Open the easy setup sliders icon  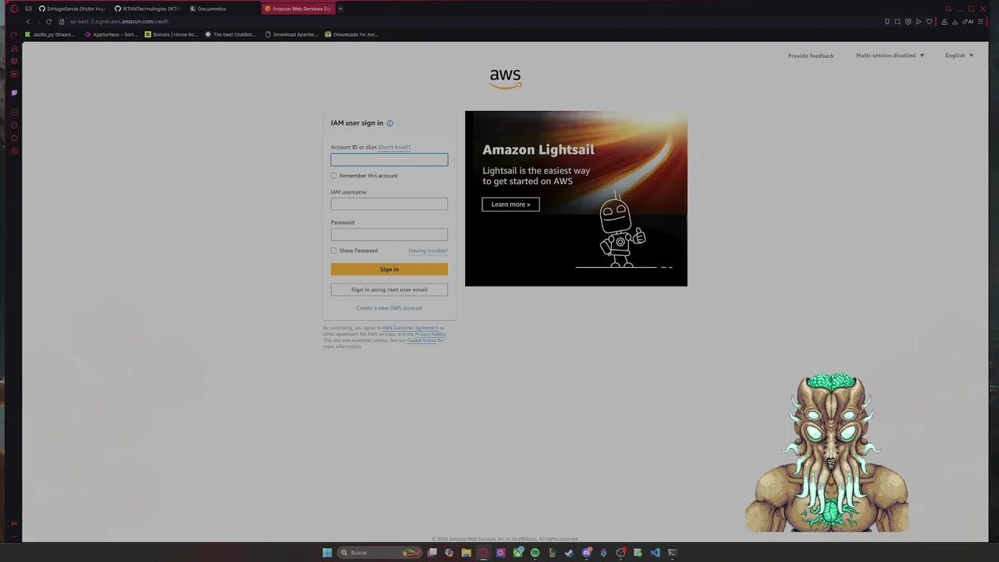click(980, 21)
